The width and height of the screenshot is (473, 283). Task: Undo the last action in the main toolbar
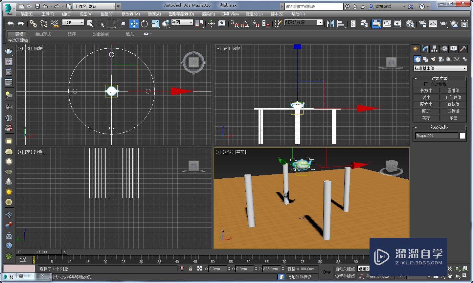tap(11, 23)
